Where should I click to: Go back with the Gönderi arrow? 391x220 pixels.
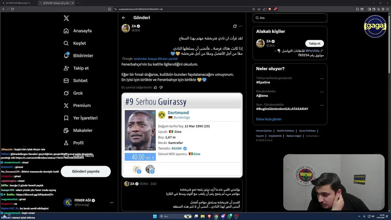[124, 18]
